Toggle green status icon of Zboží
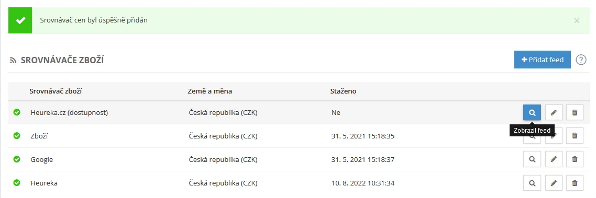Screen dimensions: 596x198 (x=17, y=136)
